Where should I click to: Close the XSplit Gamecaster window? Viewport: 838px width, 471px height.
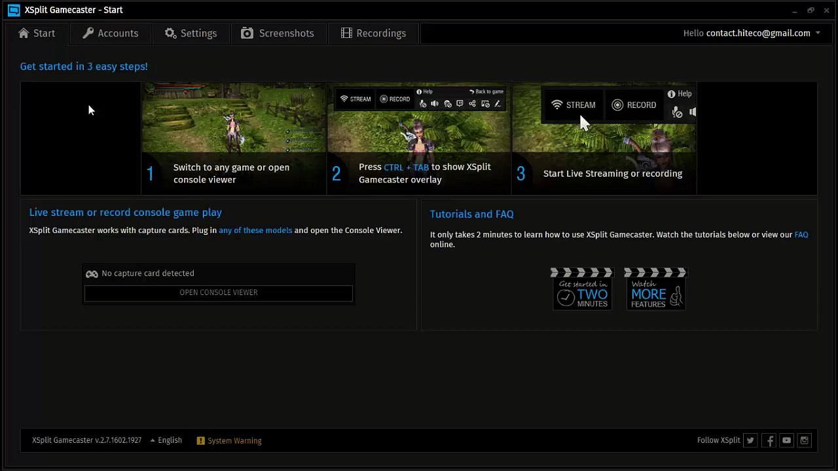(826, 10)
